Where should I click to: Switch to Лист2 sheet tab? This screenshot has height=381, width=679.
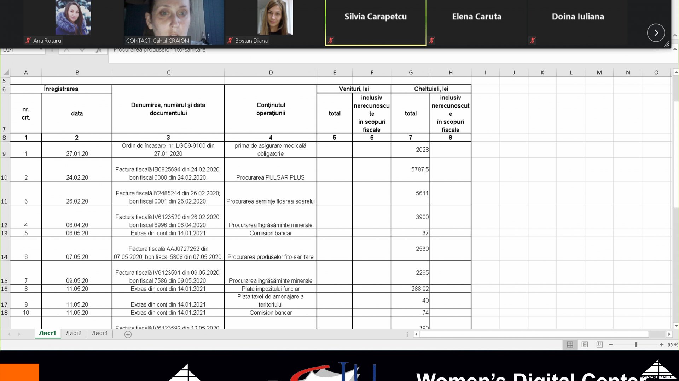[74, 333]
